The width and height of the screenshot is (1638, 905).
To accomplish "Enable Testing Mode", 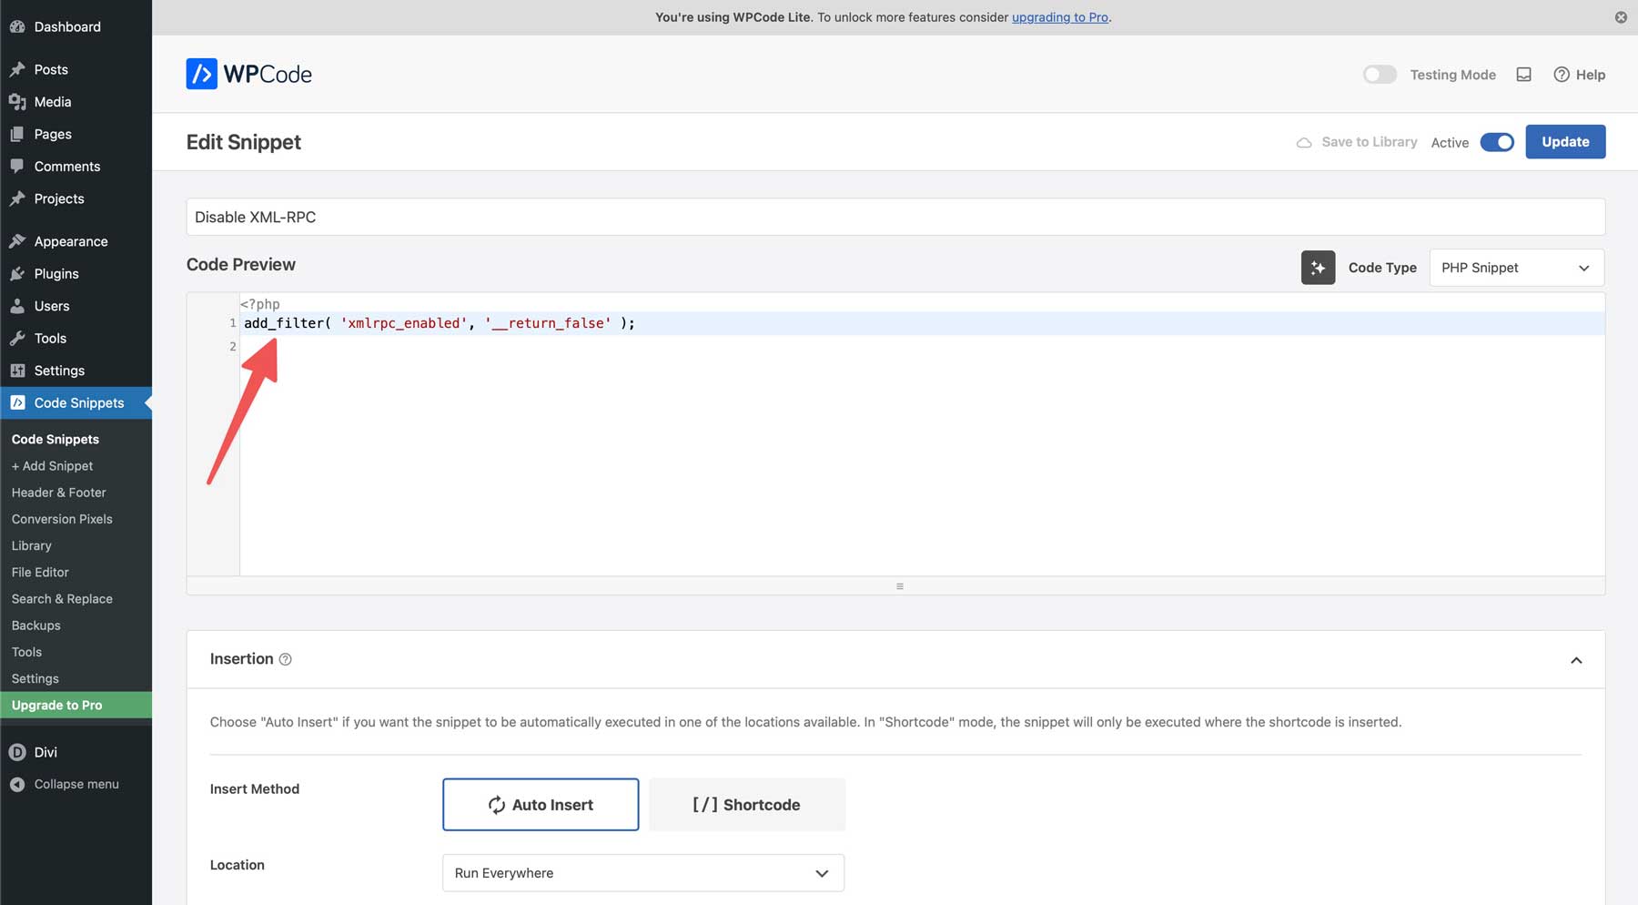I will pyautogui.click(x=1380, y=75).
